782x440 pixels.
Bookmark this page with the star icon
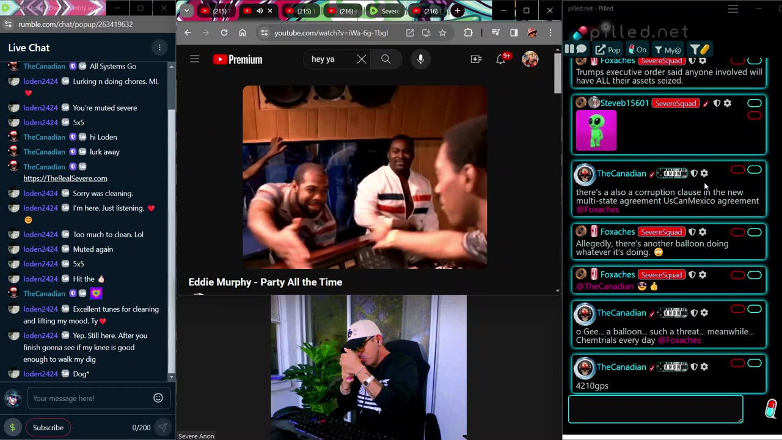(442, 33)
